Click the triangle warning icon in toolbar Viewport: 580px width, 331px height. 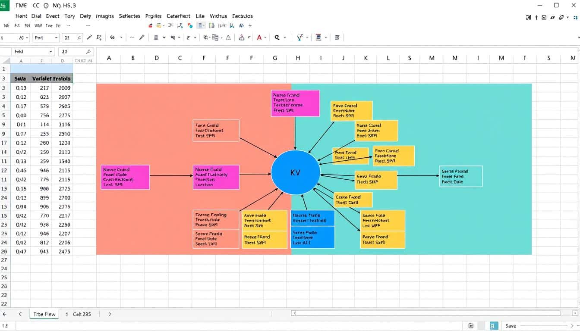[x=228, y=37]
